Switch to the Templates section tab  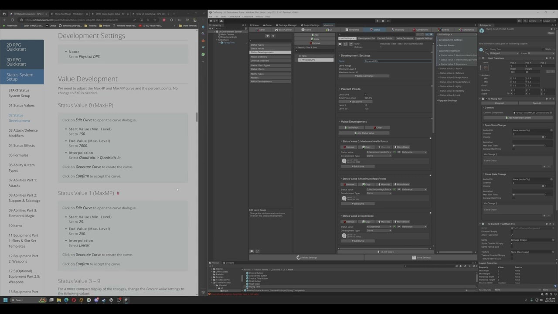[352, 30]
